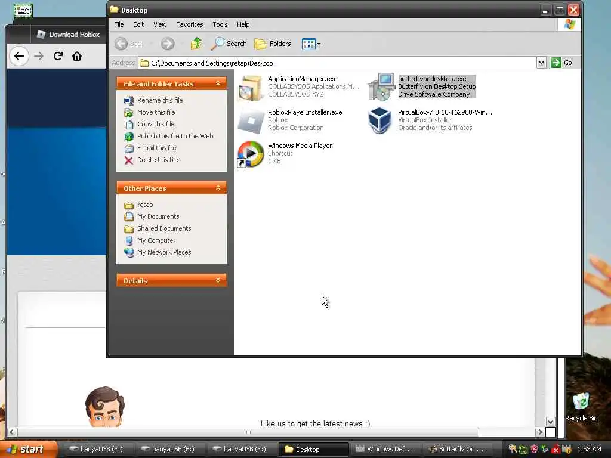
Task: Click the scroll down arrow in background window
Action: [550, 422]
